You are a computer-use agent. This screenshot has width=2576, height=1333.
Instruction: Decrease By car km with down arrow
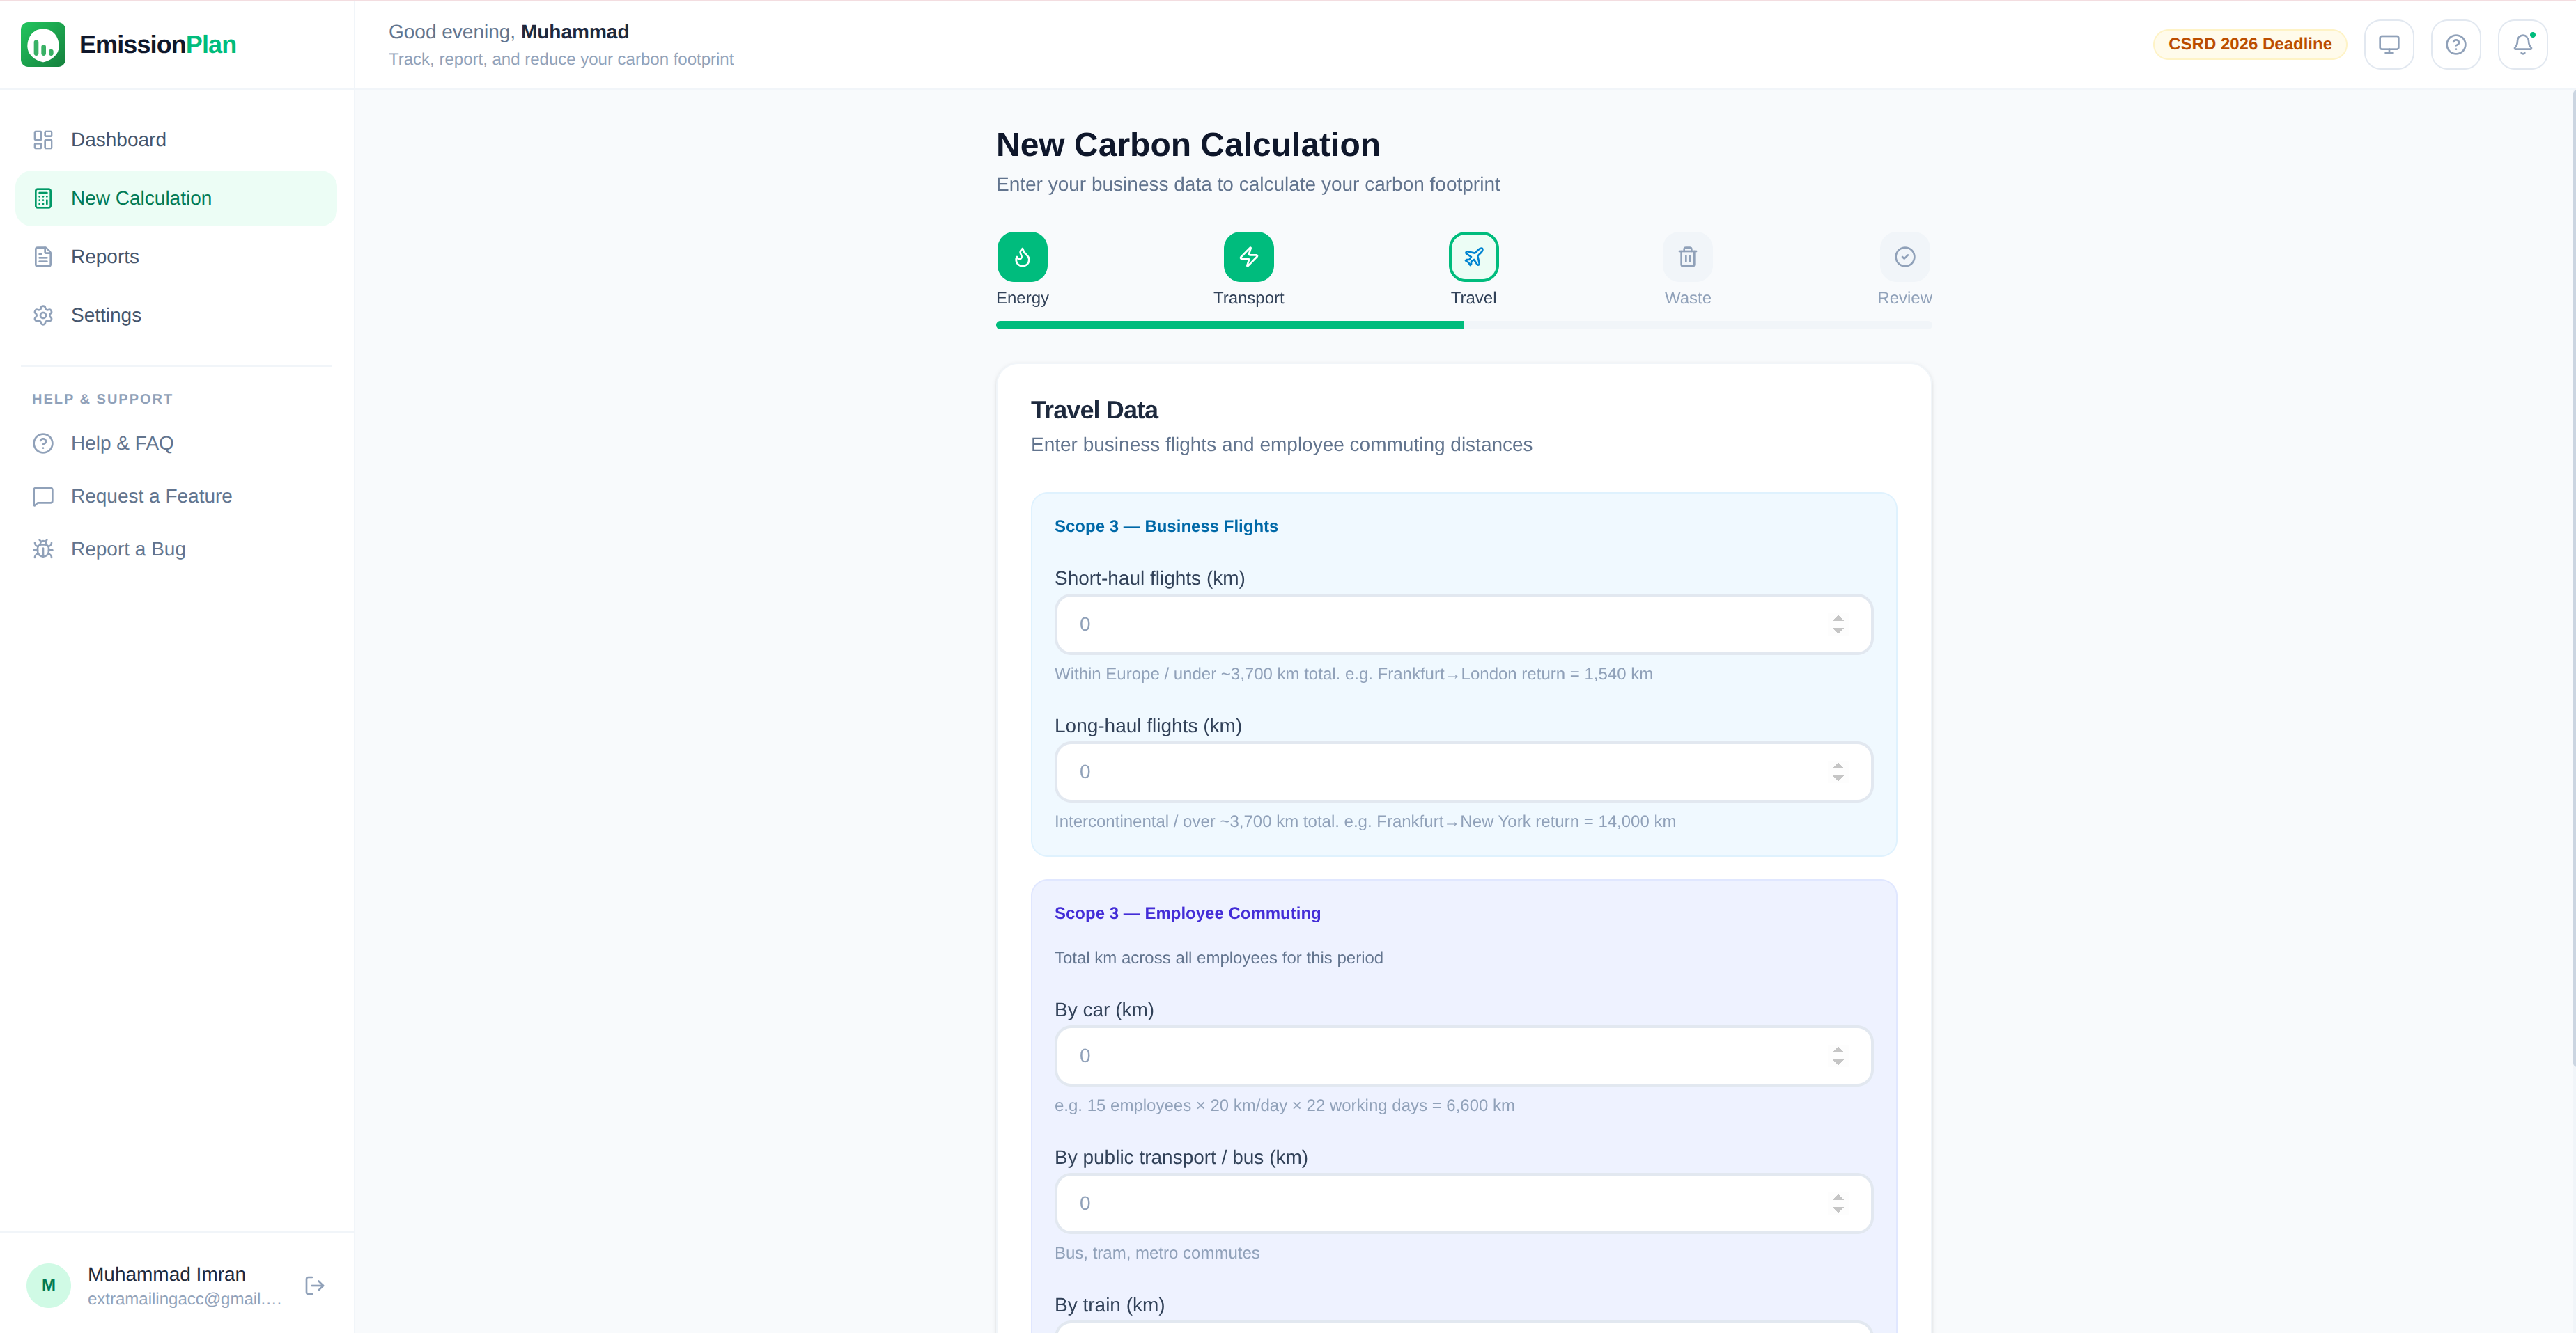coord(1837,1062)
